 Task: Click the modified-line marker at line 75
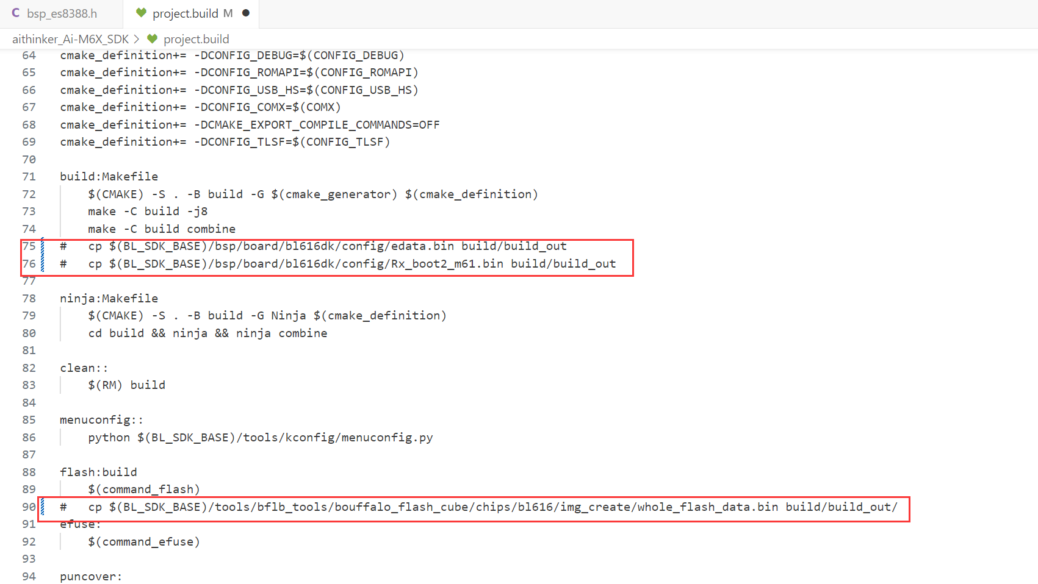coord(42,246)
